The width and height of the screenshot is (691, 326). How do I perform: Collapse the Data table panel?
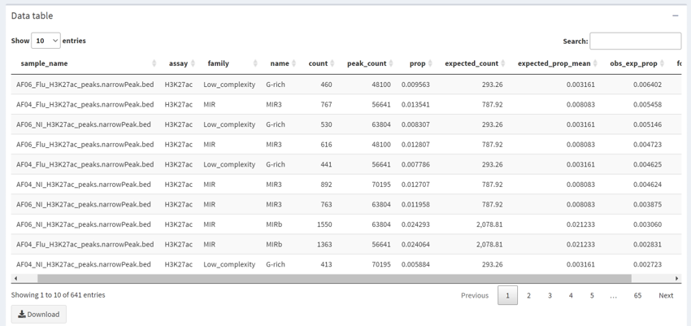(x=675, y=16)
